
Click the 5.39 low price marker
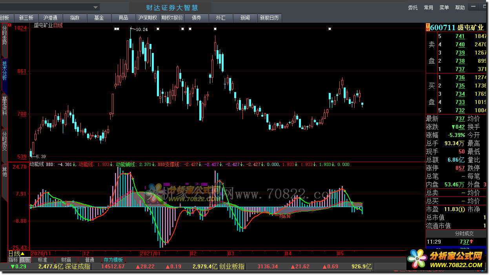(x=41, y=156)
